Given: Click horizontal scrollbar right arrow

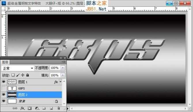Looking at the screenshot, I should pos(186,109).
